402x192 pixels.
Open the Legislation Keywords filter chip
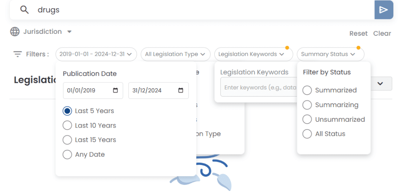click(x=254, y=54)
